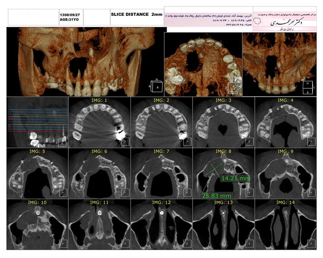Click the orientation marker in slice IMG: 6
The height and width of the screenshot is (258, 323).
coord(125,193)
